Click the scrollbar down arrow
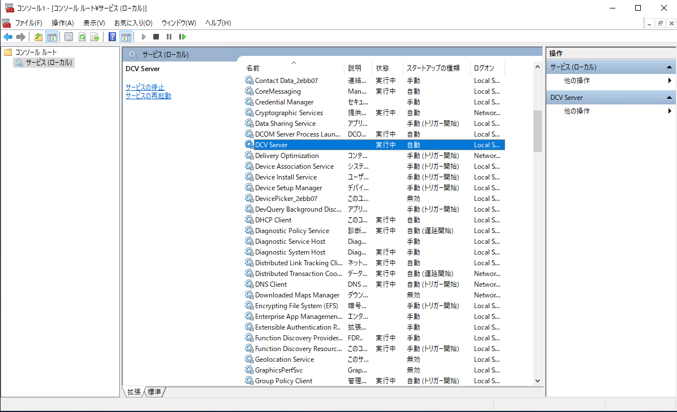 537,380
